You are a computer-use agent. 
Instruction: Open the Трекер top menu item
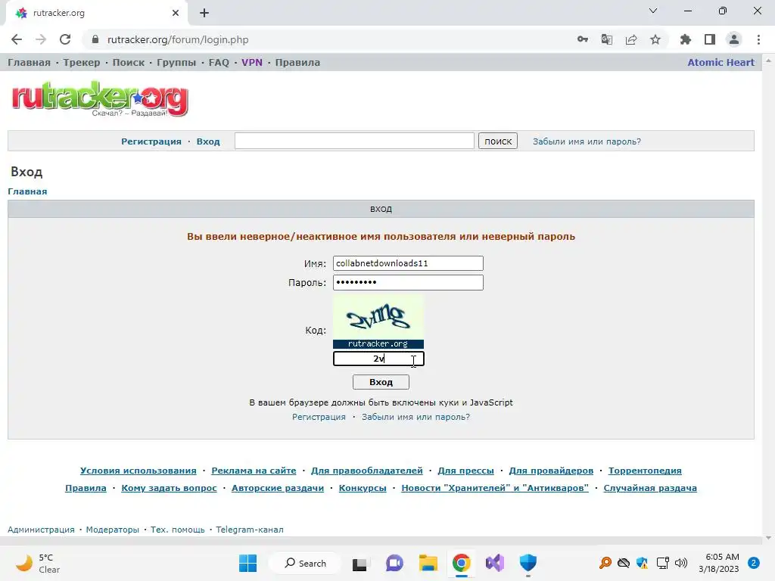tap(82, 63)
